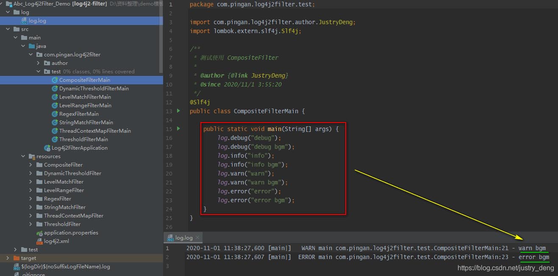
Task: Collapse the src folder node
Action: coord(8,29)
